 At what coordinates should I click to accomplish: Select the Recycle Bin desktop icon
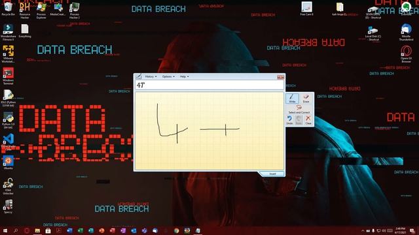click(x=8, y=9)
